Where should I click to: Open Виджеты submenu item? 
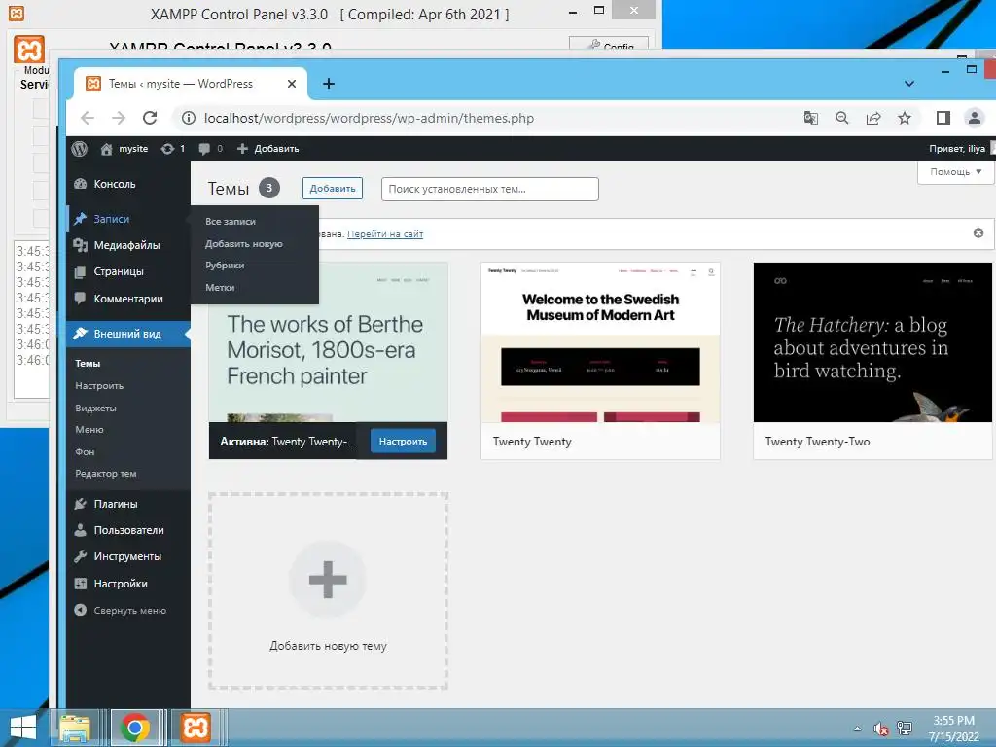click(x=95, y=408)
